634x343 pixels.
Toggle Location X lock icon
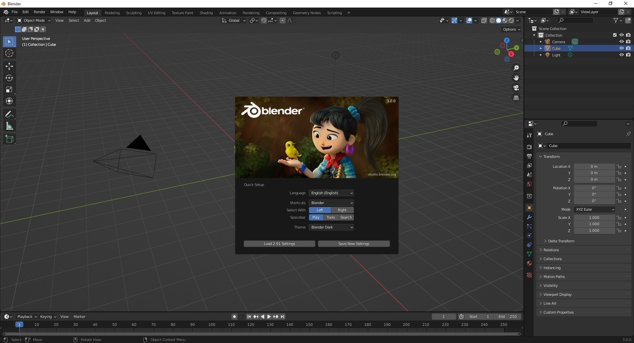click(x=619, y=167)
